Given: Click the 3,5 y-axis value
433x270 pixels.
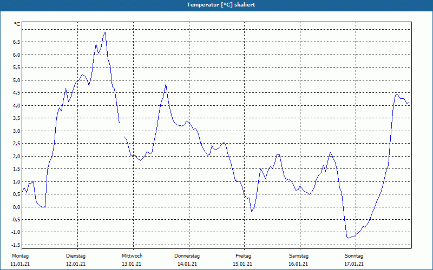Looking at the screenshot, I should click(x=16, y=118).
